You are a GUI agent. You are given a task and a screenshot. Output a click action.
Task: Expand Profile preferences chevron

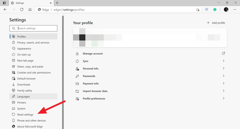pos(224,98)
